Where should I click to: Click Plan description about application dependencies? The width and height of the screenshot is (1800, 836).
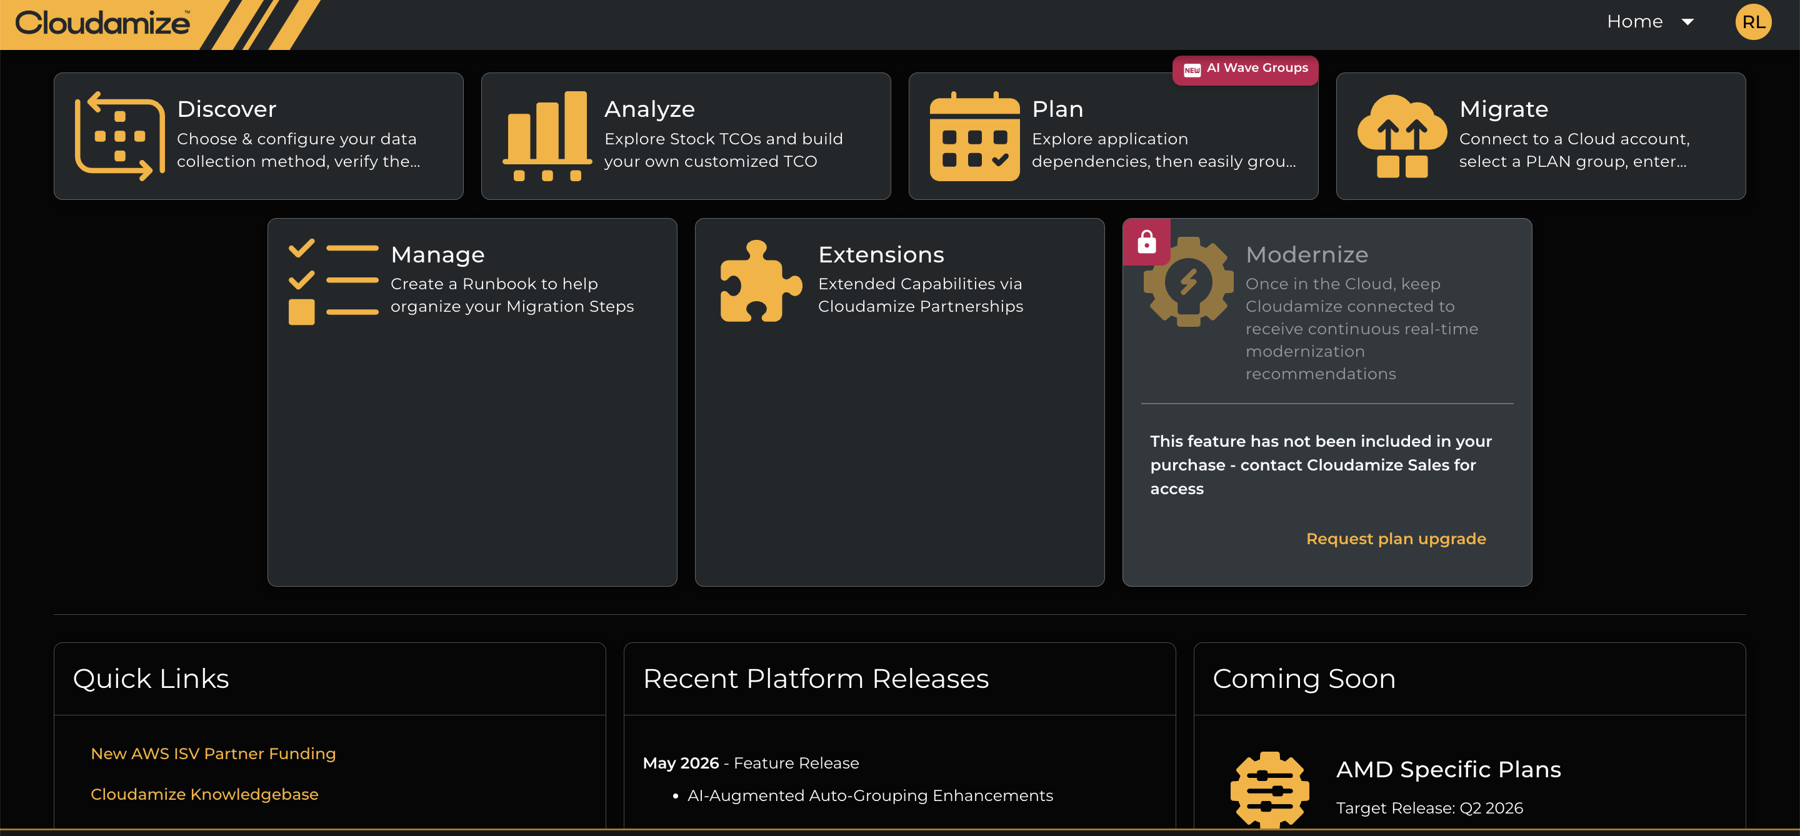[1163, 150]
